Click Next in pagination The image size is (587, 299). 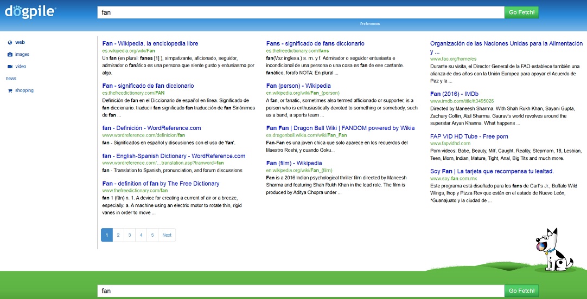(167, 235)
